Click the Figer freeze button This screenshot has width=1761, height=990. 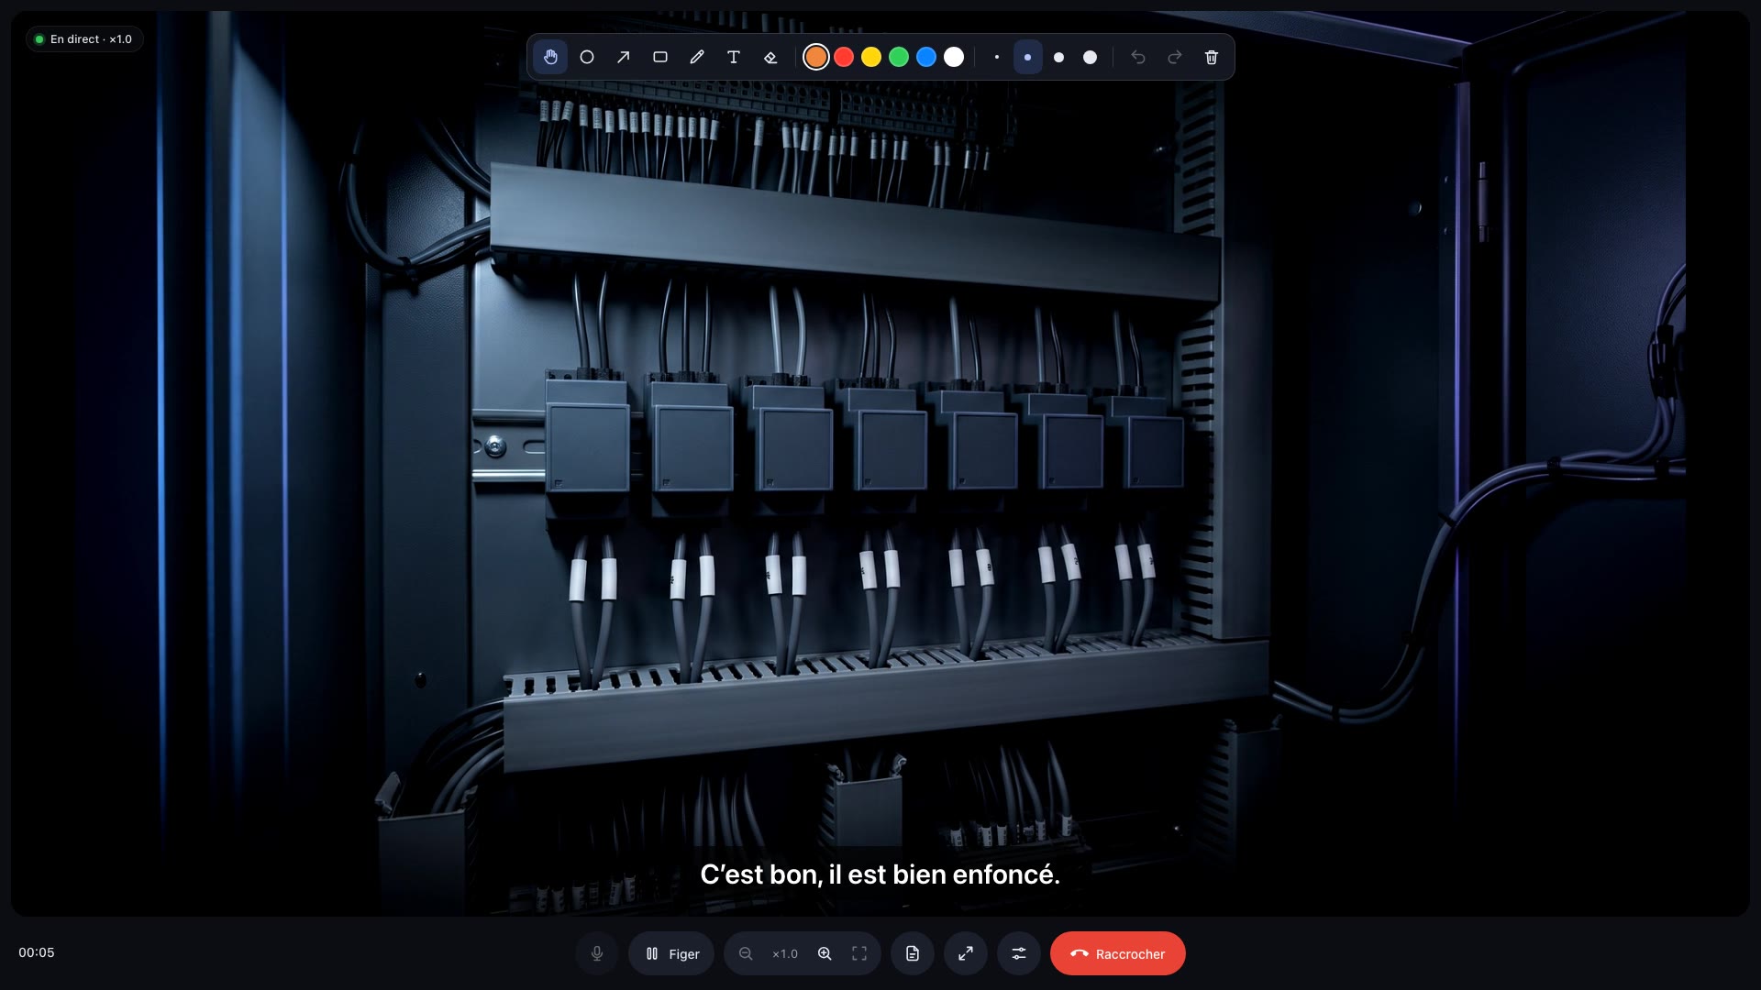671,953
